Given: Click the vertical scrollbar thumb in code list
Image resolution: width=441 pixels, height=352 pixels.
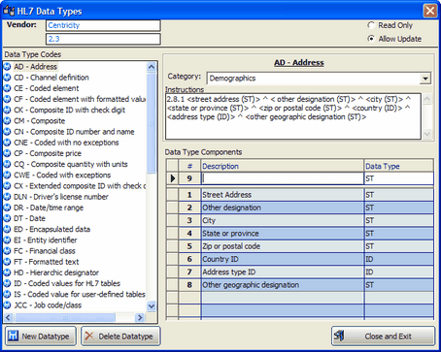Looking at the screenshot, I should (x=152, y=123).
